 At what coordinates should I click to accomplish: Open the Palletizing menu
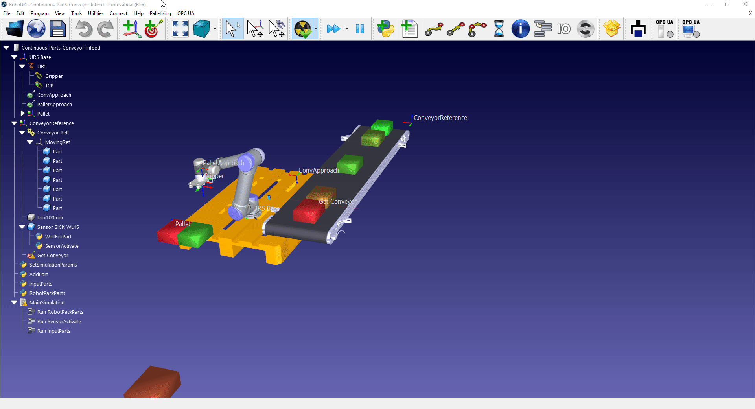coord(160,13)
